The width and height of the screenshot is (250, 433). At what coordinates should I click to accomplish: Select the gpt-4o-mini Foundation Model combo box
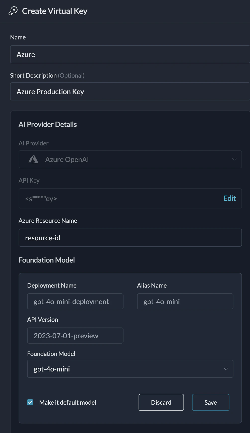pyautogui.click(x=126, y=369)
